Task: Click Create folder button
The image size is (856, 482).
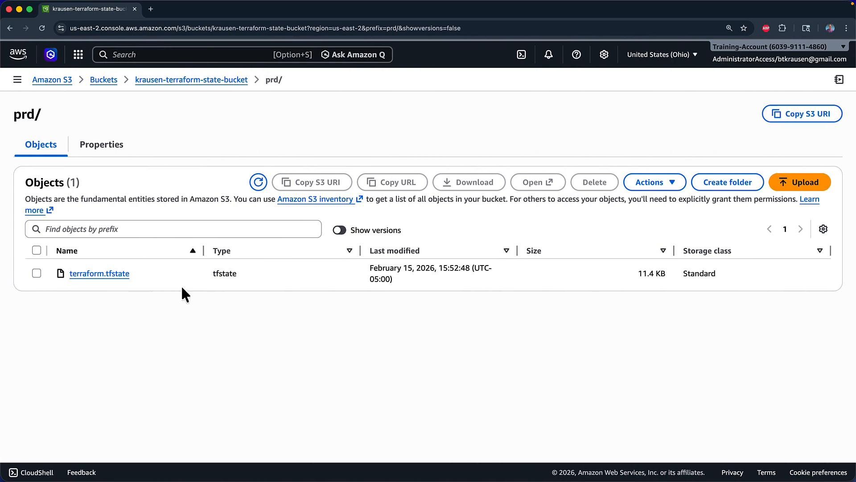Action: [x=727, y=182]
